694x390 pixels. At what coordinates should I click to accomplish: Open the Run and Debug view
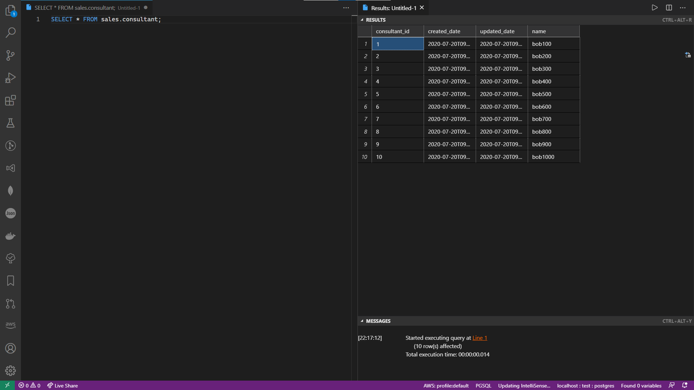pyautogui.click(x=10, y=78)
